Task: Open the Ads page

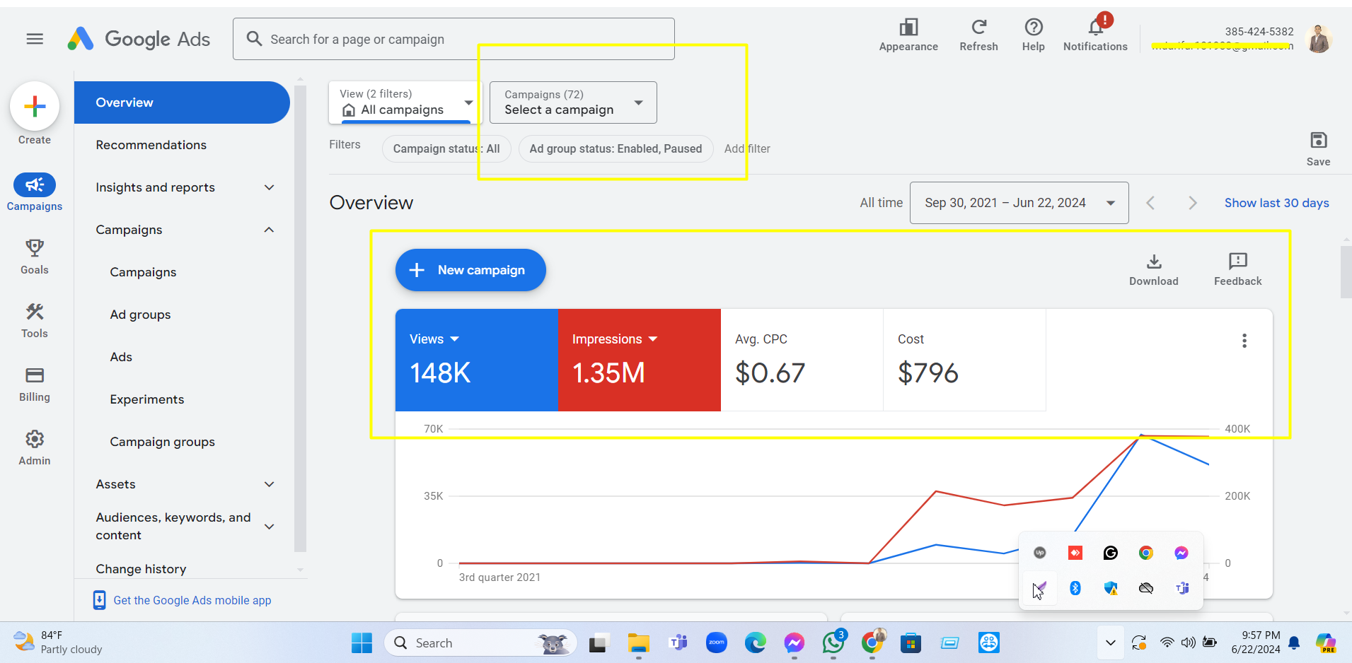Action: pos(121,357)
